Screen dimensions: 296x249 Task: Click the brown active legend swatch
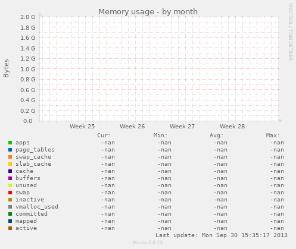tap(10, 228)
